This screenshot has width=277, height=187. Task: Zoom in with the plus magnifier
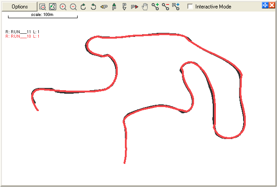tap(63, 7)
